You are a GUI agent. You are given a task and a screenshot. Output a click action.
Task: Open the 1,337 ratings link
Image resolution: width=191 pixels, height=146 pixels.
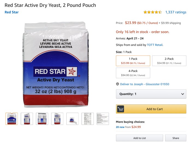click(176, 12)
